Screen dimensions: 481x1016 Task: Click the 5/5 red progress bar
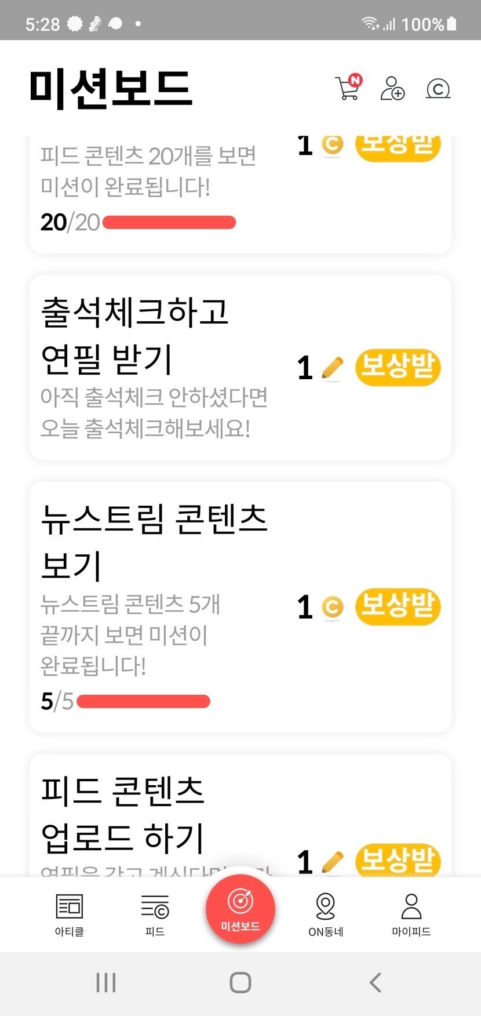tap(143, 702)
